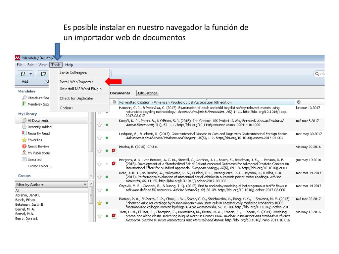This screenshot has height=254, width=339.
Task: Click the Edit Settings button
Action: tap(147, 93)
